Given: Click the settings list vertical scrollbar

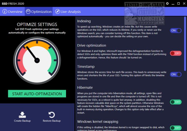Looking at the screenshot, I should 185,44.
